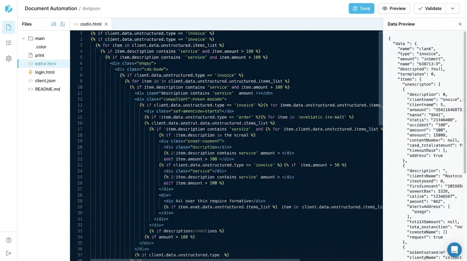The image size is (467, 261).
Task: Click the Validate button
Action: click(x=430, y=8)
